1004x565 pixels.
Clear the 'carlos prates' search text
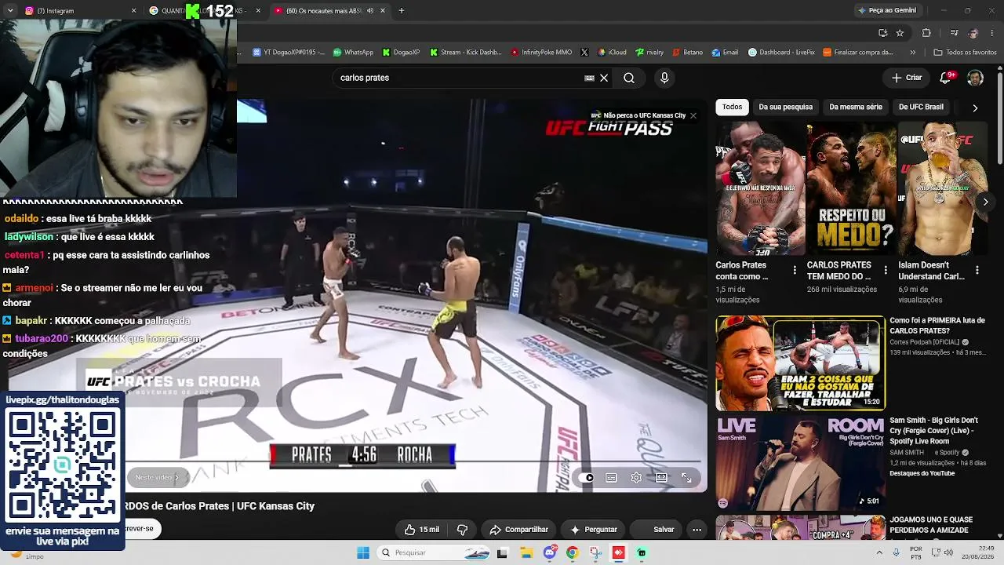pyautogui.click(x=604, y=78)
